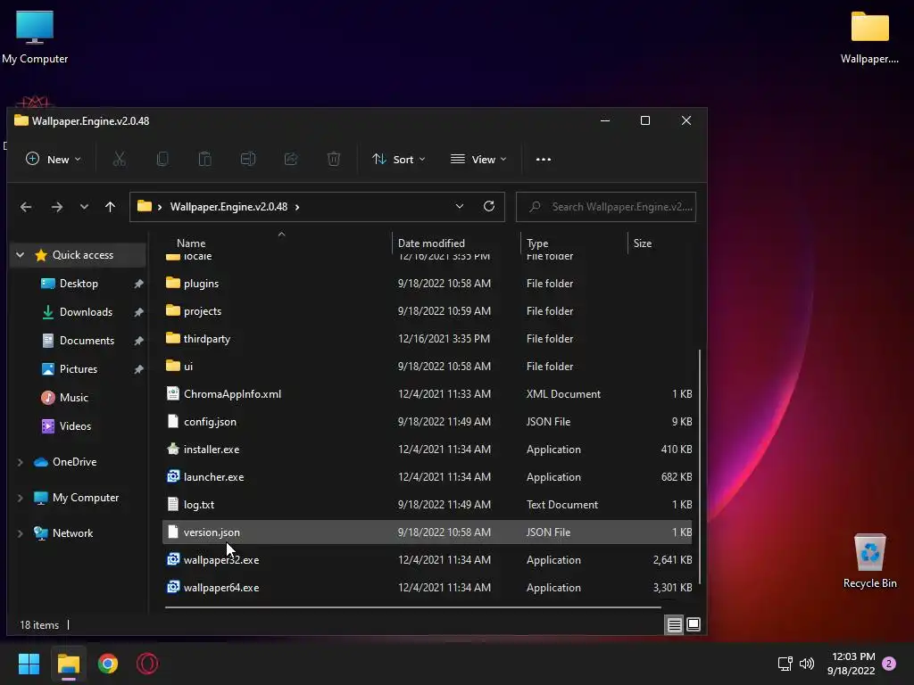Click File Explorer on the taskbar
The image size is (914, 685).
(68, 664)
